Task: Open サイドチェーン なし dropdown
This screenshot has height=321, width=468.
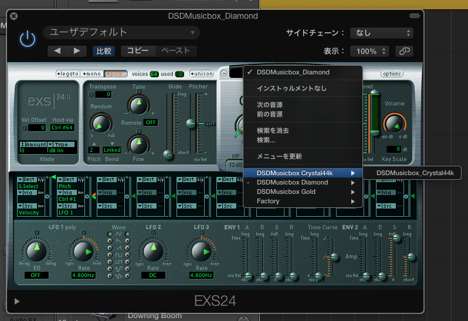Action: coord(381,33)
